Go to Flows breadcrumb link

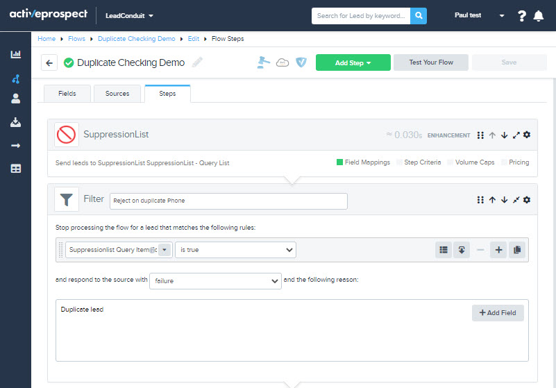tap(76, 39)
